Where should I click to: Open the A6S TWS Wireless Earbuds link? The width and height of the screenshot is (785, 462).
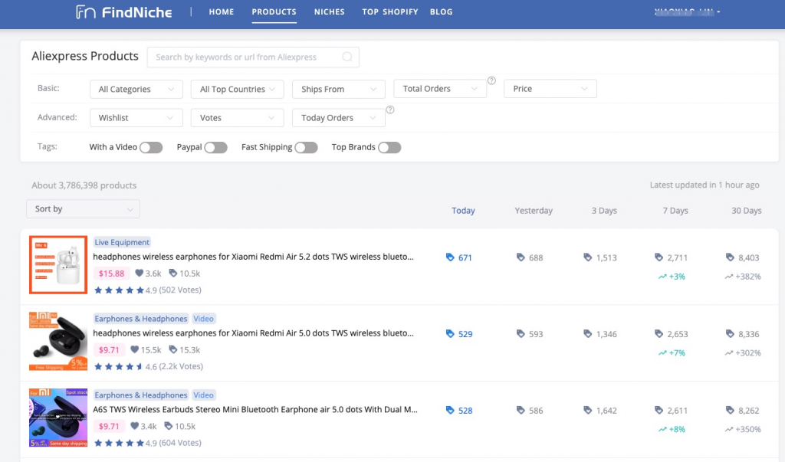(255, 409)
